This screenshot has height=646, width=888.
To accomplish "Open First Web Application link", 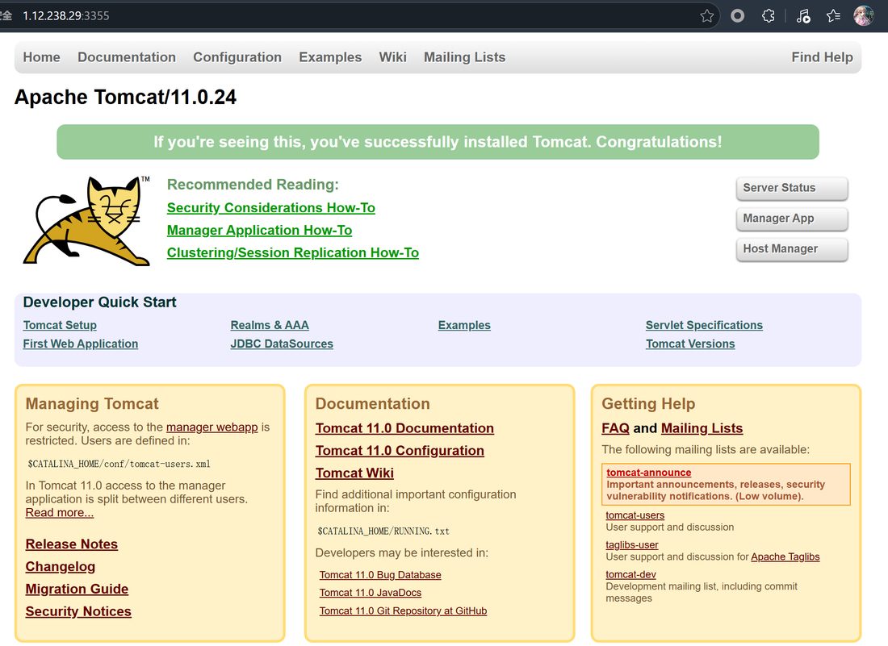I will pos(81,344).
